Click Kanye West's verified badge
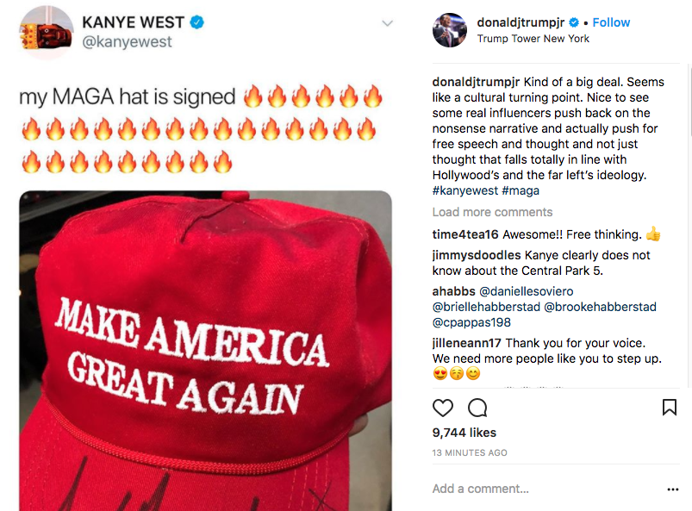 (196, 22)
